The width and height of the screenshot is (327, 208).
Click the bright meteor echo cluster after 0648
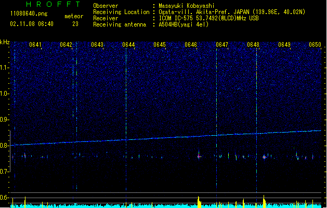[x=264, y=157]
